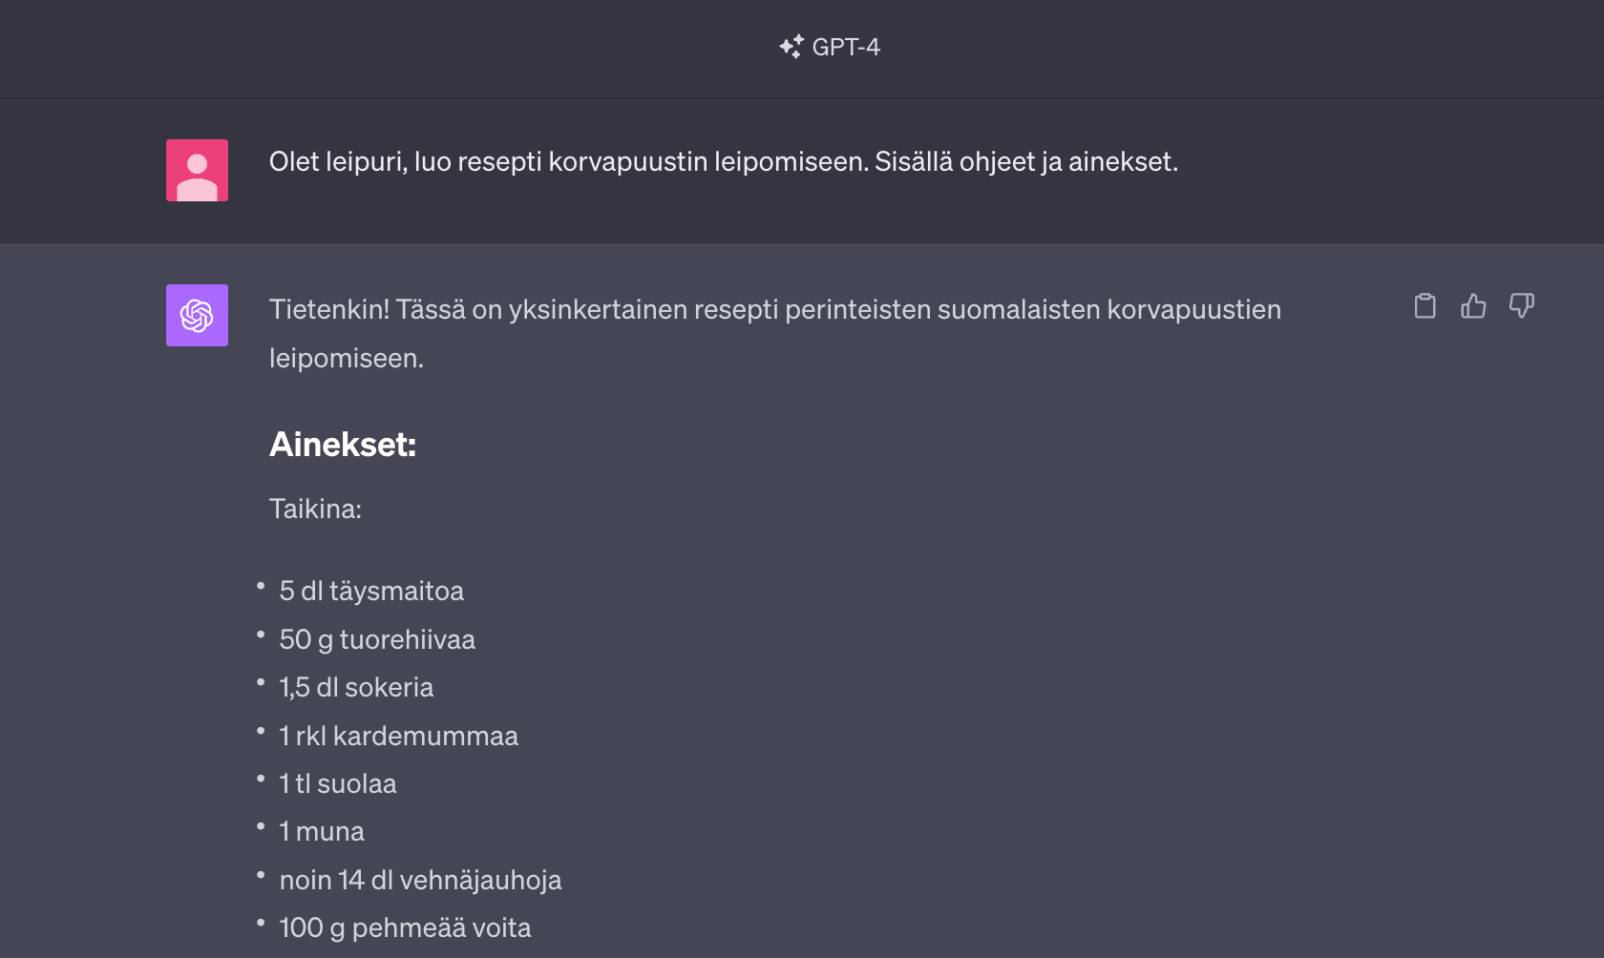Click the GPT-4 sparkle icon
This screenshot has height=958, width=1604.
click(791, 47)
